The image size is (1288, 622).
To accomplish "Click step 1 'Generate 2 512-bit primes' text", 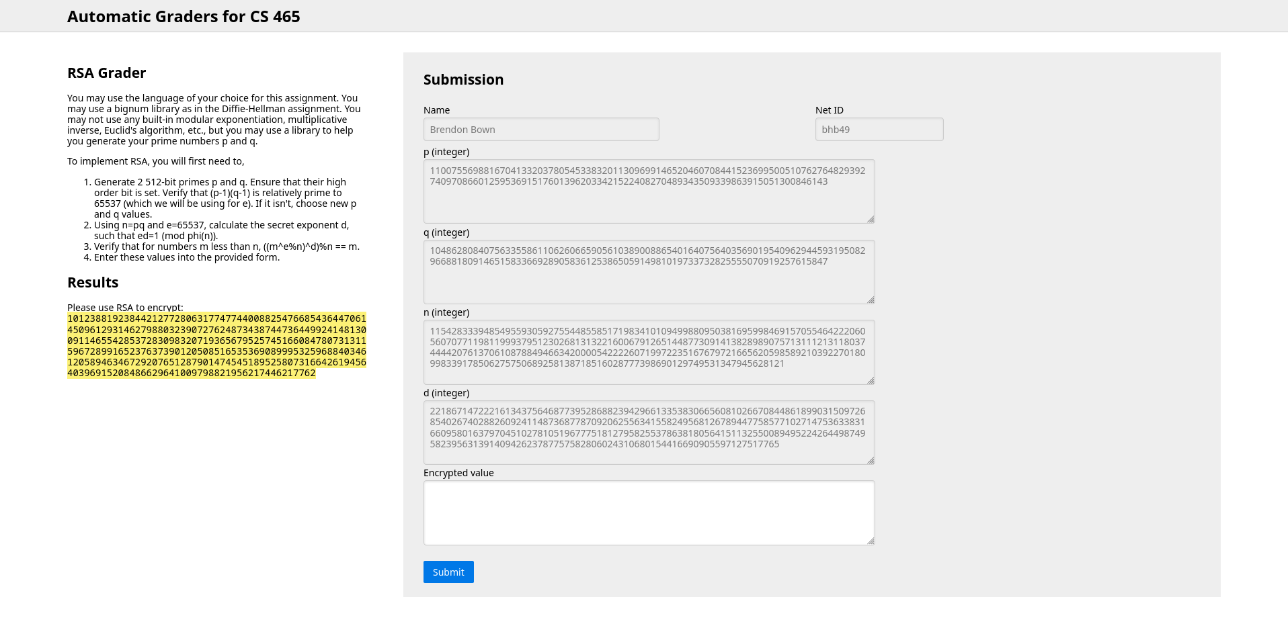I will pos(225,198).
